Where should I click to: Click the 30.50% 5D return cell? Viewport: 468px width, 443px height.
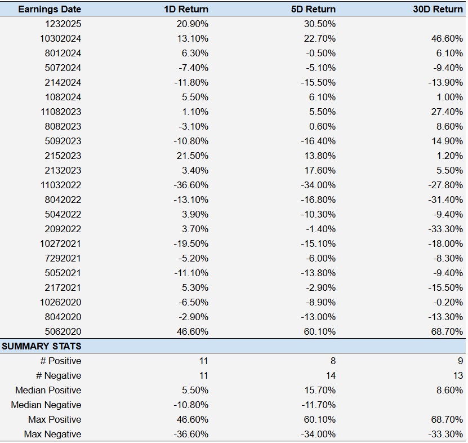(x=320, y=24)
